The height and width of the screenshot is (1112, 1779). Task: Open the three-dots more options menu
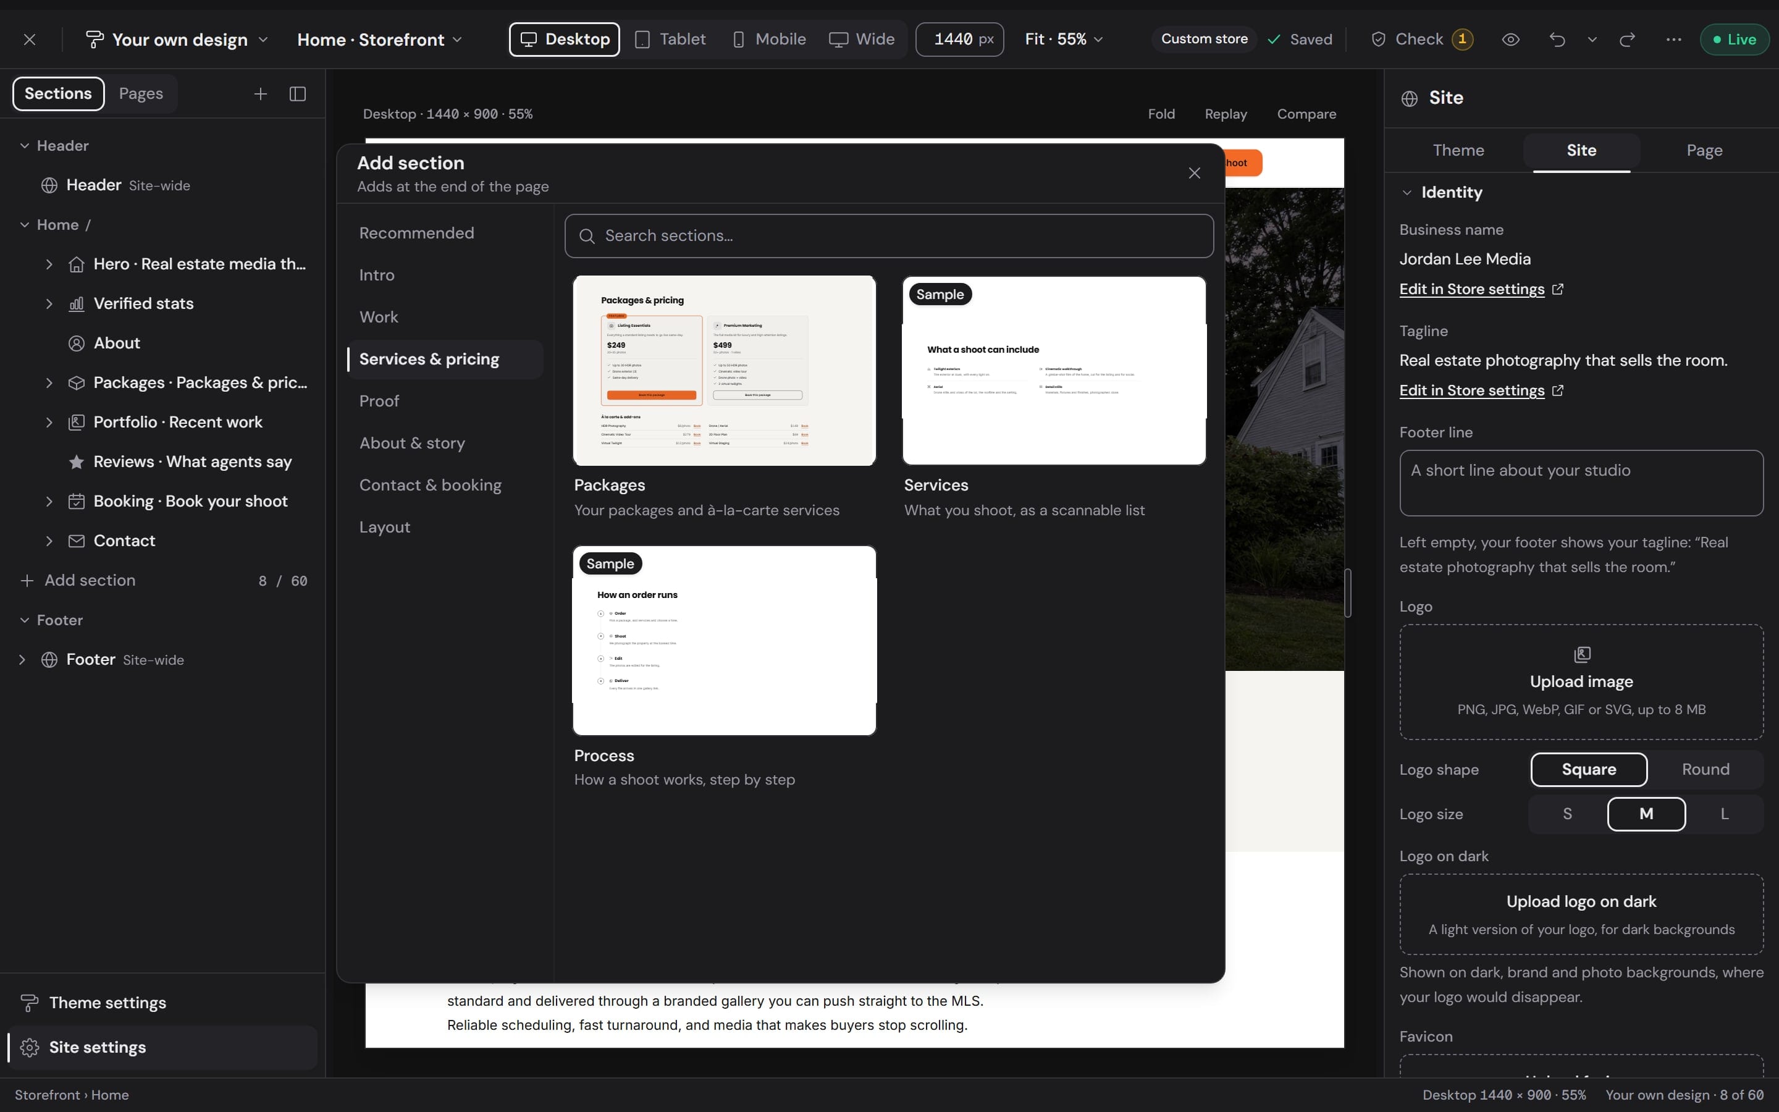coord(1674,40)
